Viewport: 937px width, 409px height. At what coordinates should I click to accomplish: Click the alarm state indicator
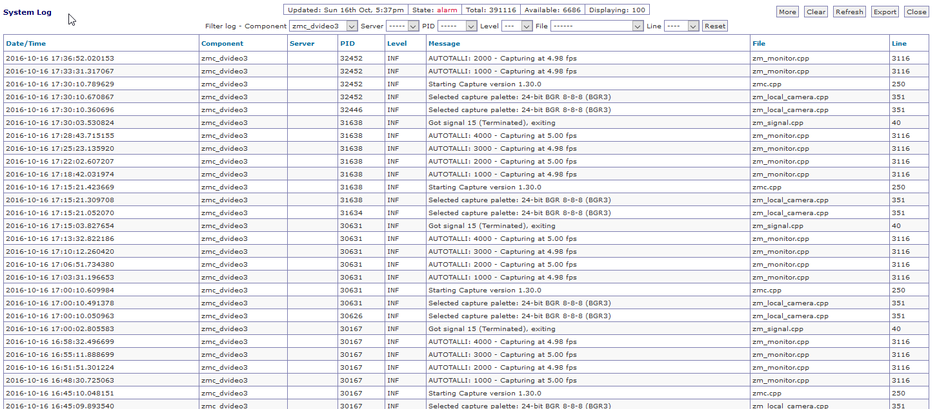pos(447,10)
